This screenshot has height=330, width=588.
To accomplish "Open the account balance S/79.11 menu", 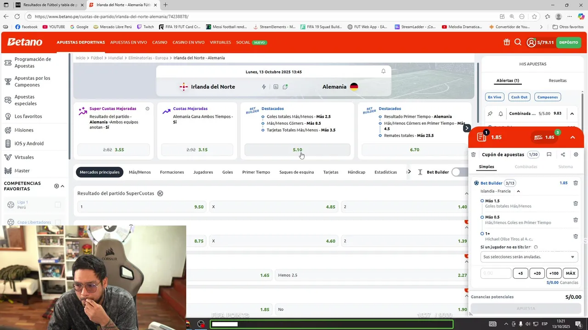I will (540, 43).
